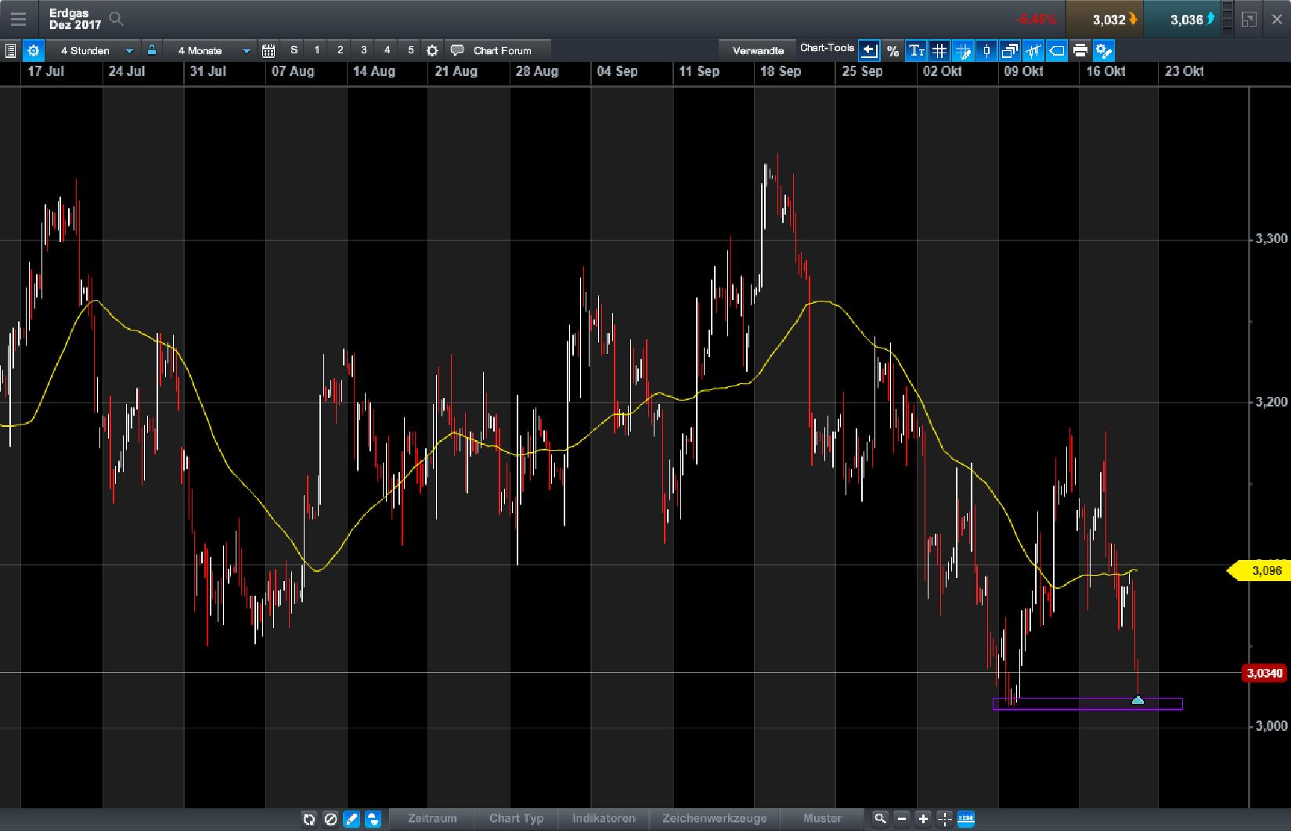Click the print chart icon
The image size is (1291, 831).
1080,50
